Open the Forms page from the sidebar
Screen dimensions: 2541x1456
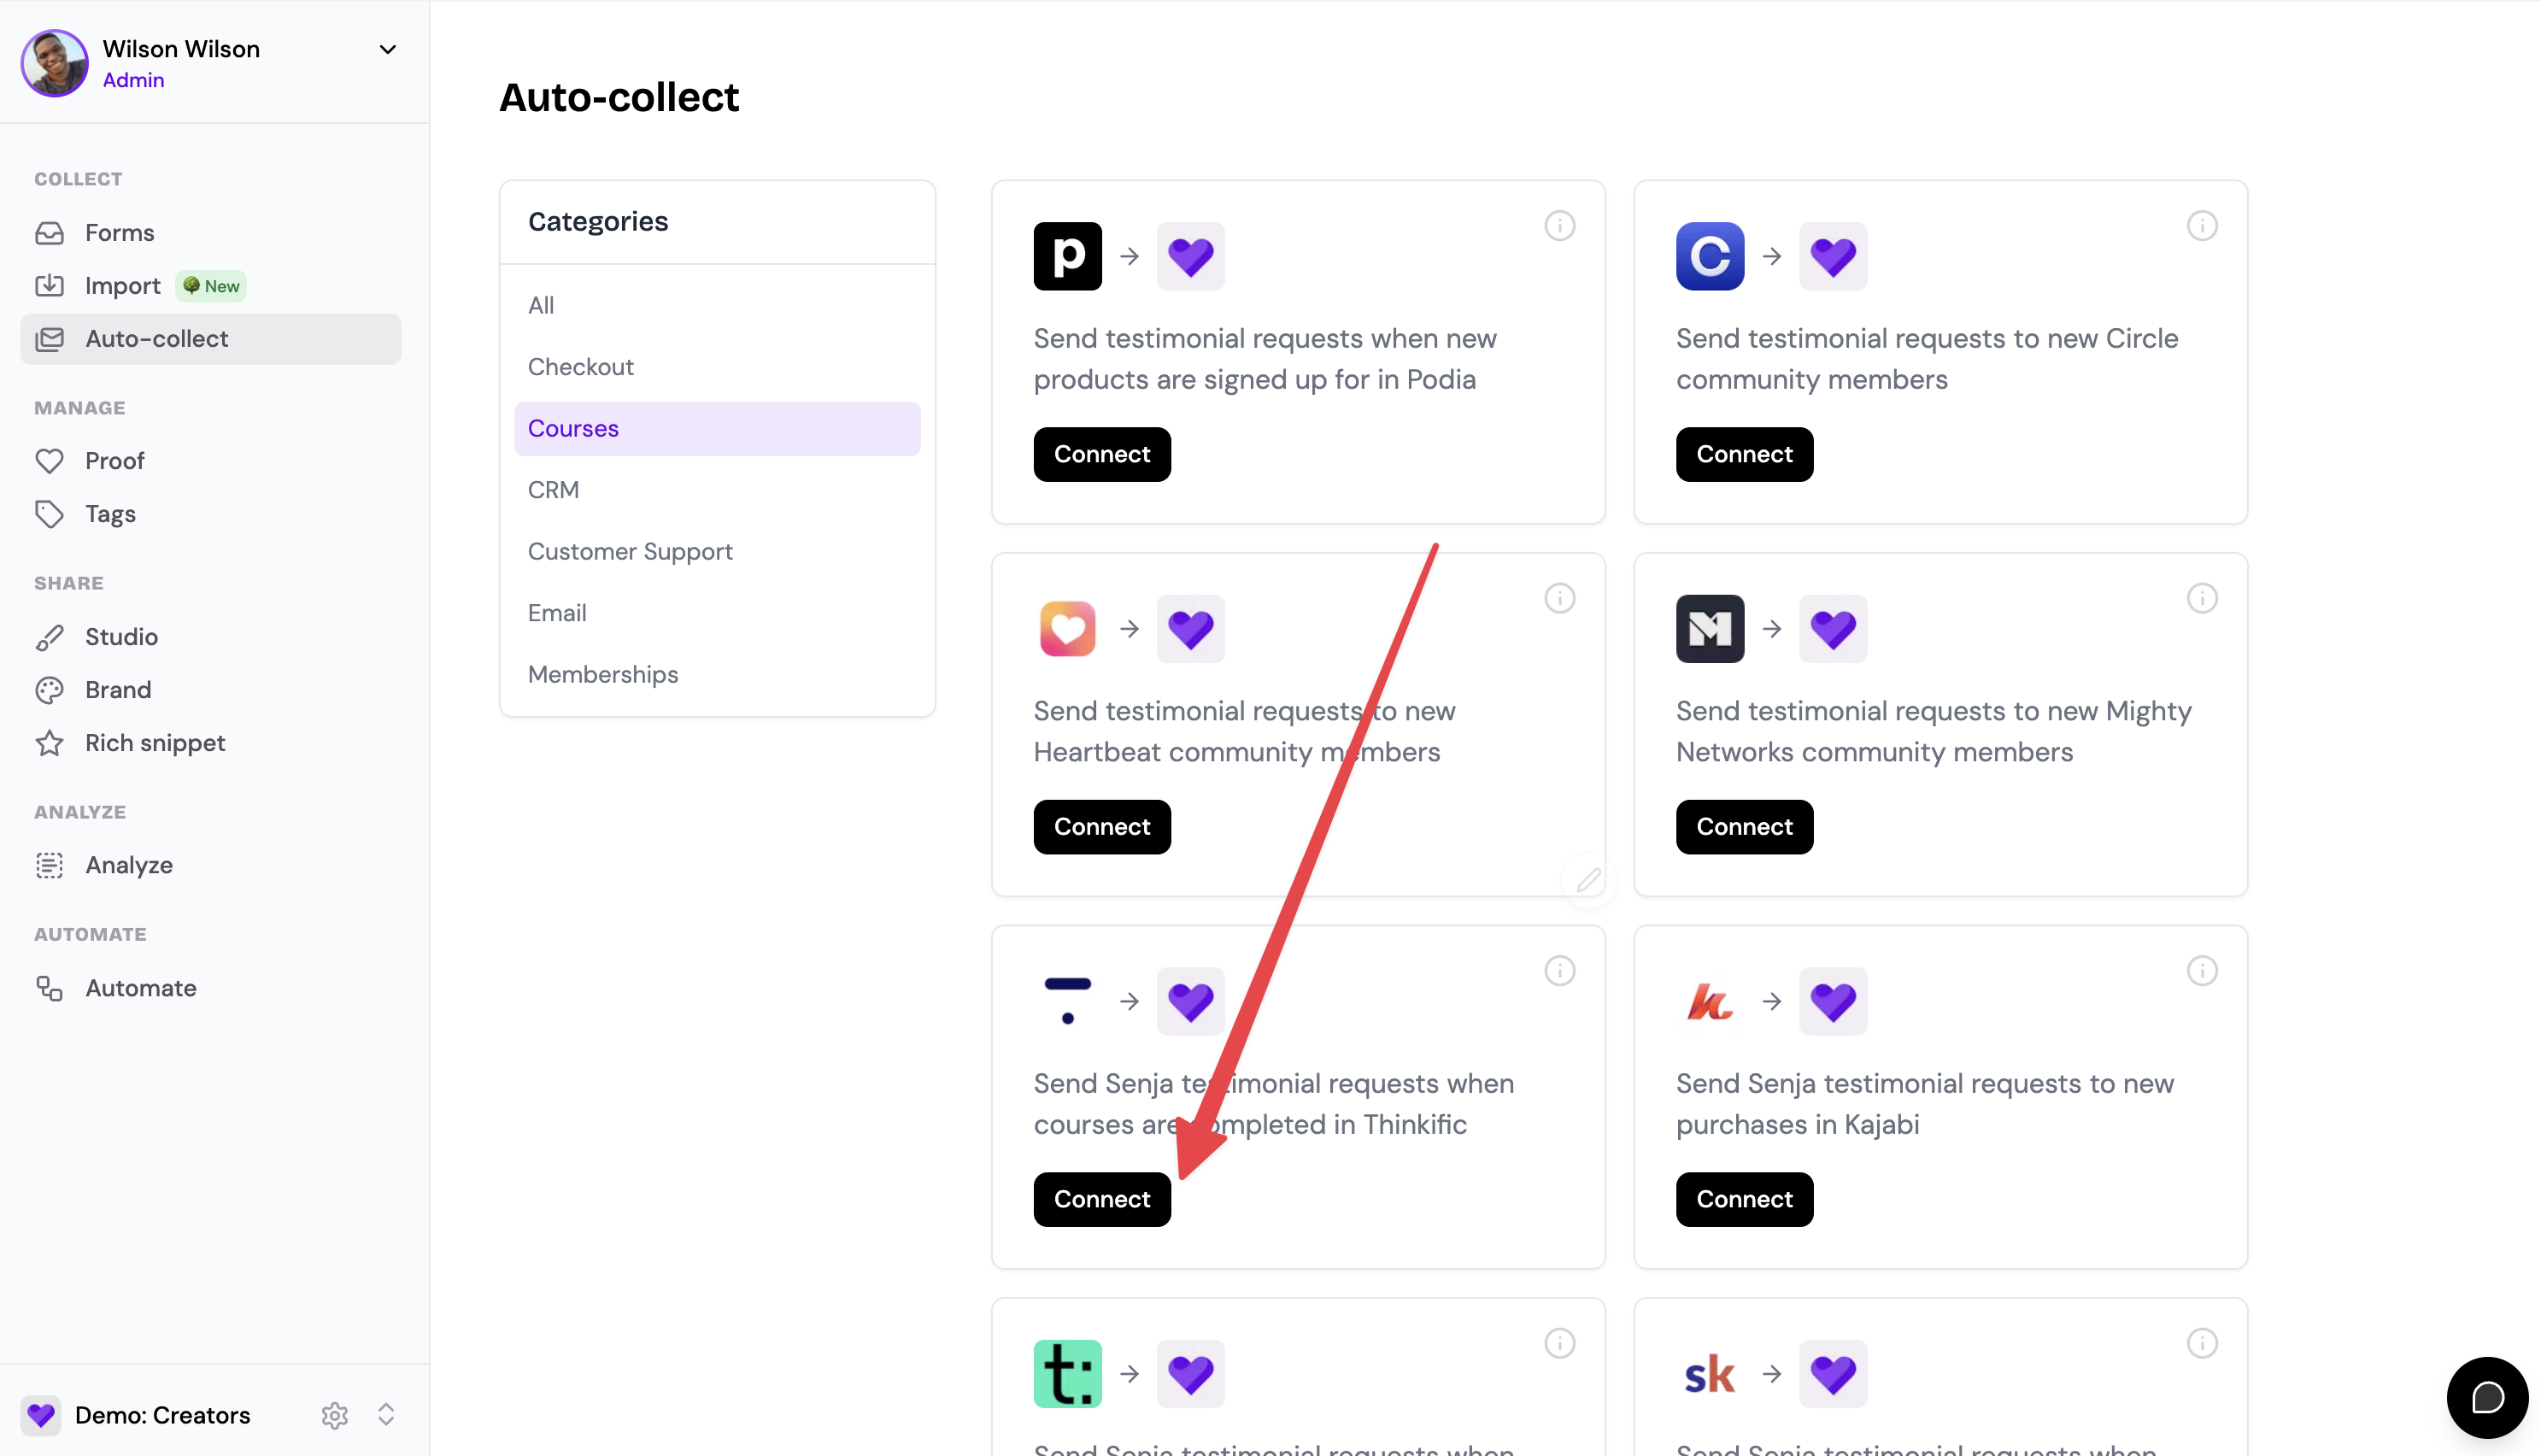tap(211, 233)
